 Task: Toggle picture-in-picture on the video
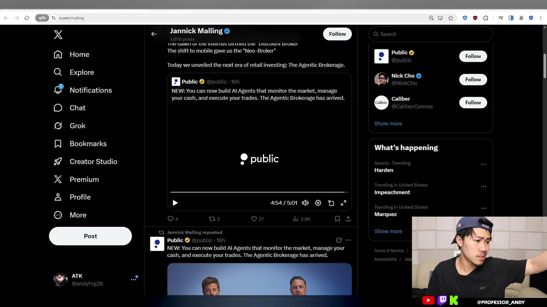(331, 203)
